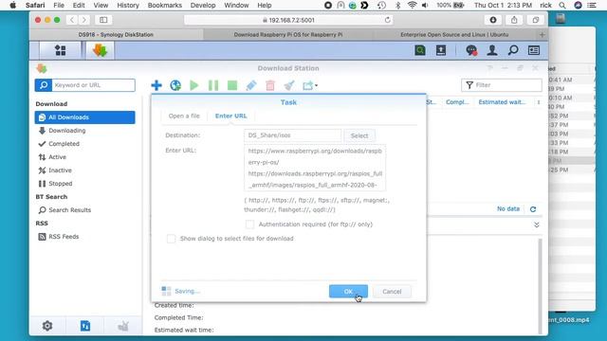This screenshot has width=607, height=341.
Task: Open Download Station settings gear icon
Action: (x=47, y=326)
